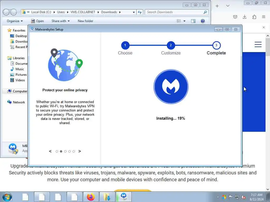Click Explorer back navigation button
The image size is (270, 202).
coord(6,12)
